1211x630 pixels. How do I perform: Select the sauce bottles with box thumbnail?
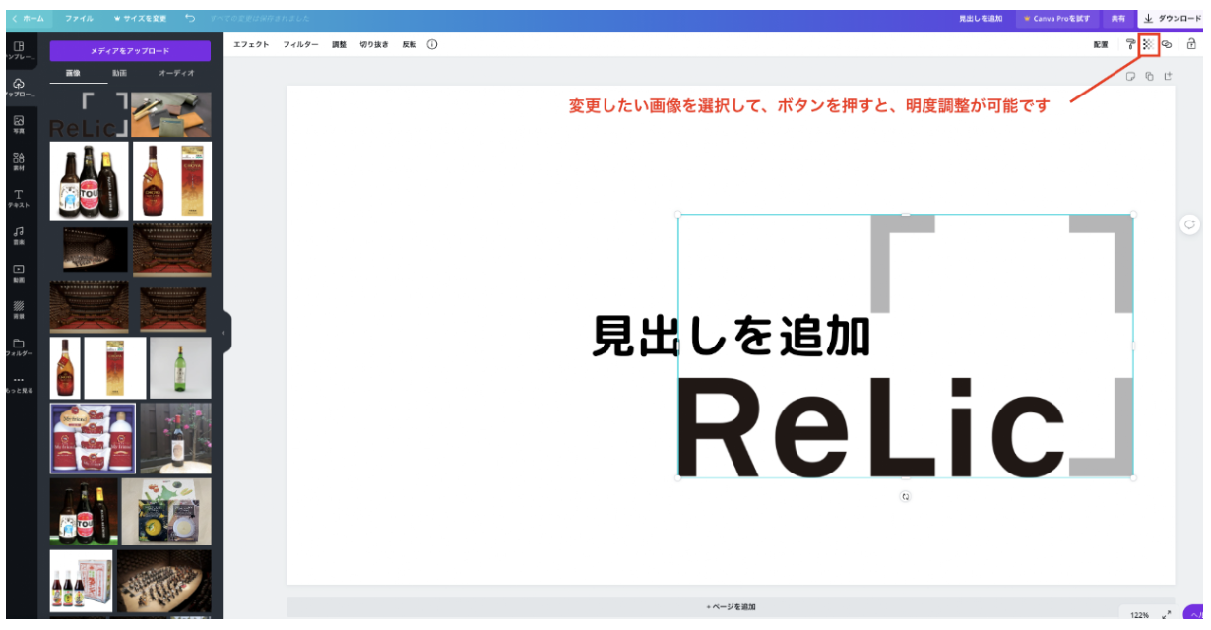coord(82,581)
